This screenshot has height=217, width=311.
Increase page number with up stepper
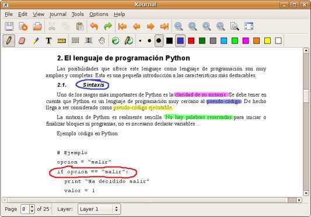click(32, 207)
